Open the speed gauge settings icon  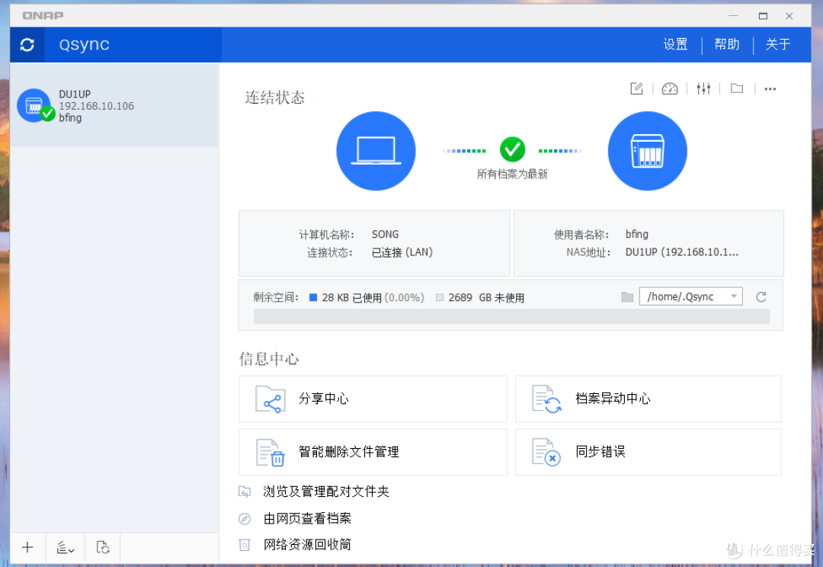coord(670,88)
